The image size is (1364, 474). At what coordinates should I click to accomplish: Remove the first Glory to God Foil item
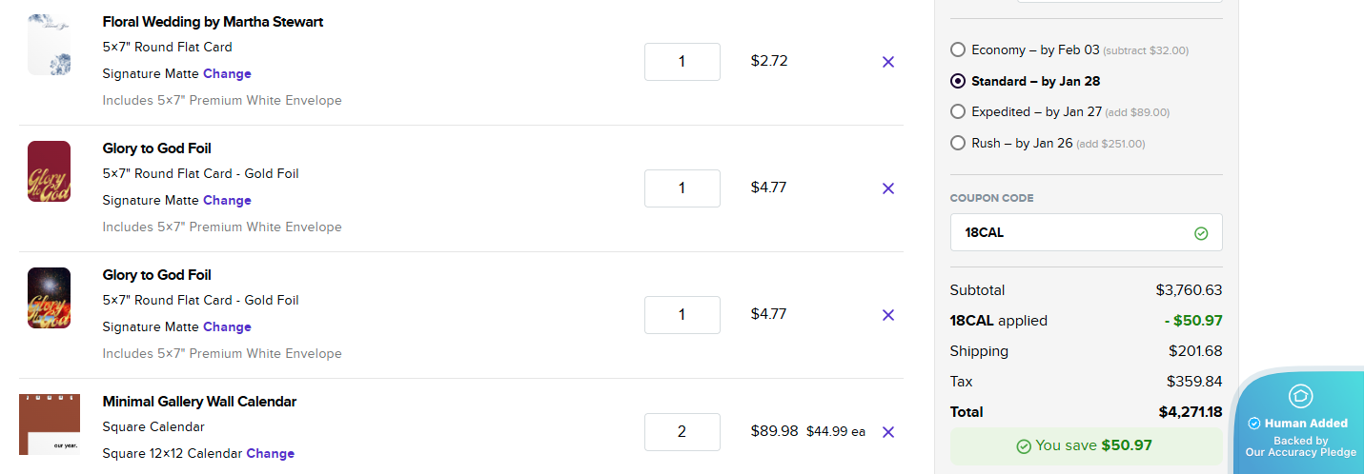pos(888,188)
